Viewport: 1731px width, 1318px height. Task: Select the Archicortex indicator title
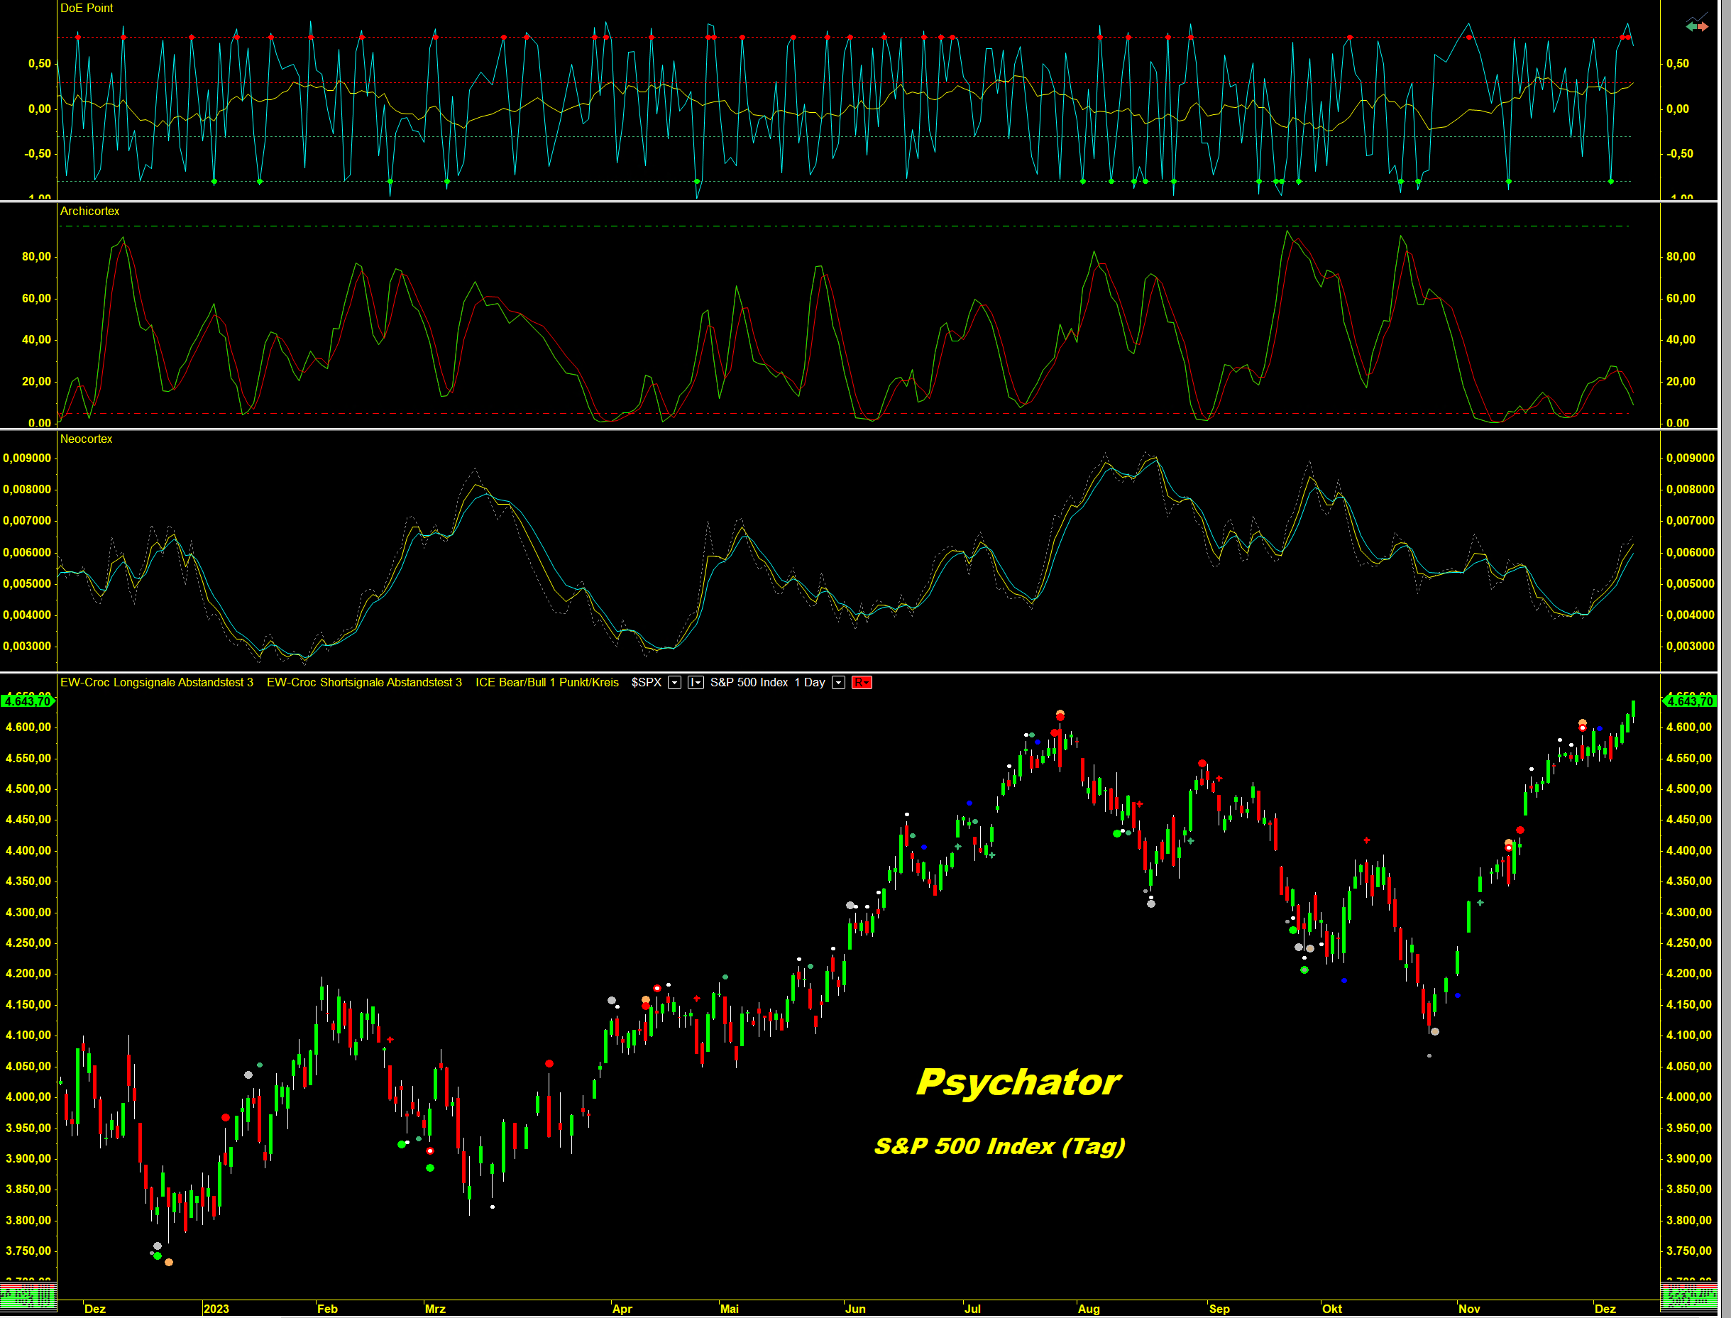pos(89,211)
